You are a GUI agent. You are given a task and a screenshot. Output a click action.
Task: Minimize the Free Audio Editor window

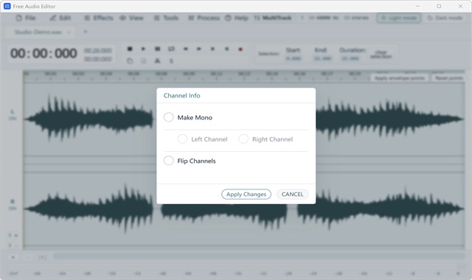pos(418,7)
